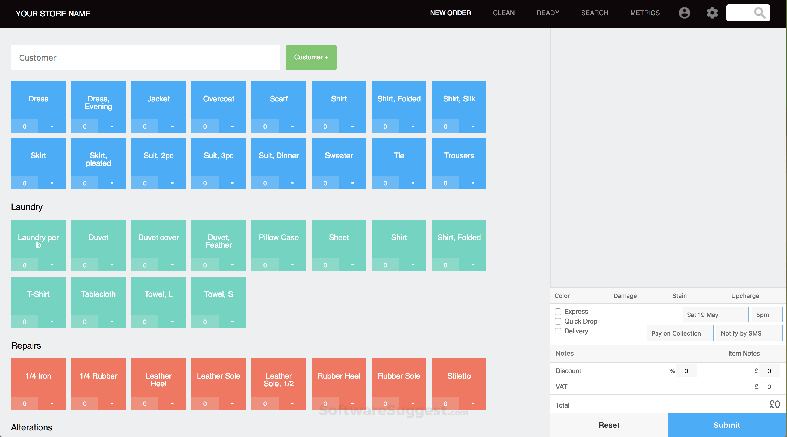Click the Discount percentage field
787x437 pixels.
coord(686,371)
